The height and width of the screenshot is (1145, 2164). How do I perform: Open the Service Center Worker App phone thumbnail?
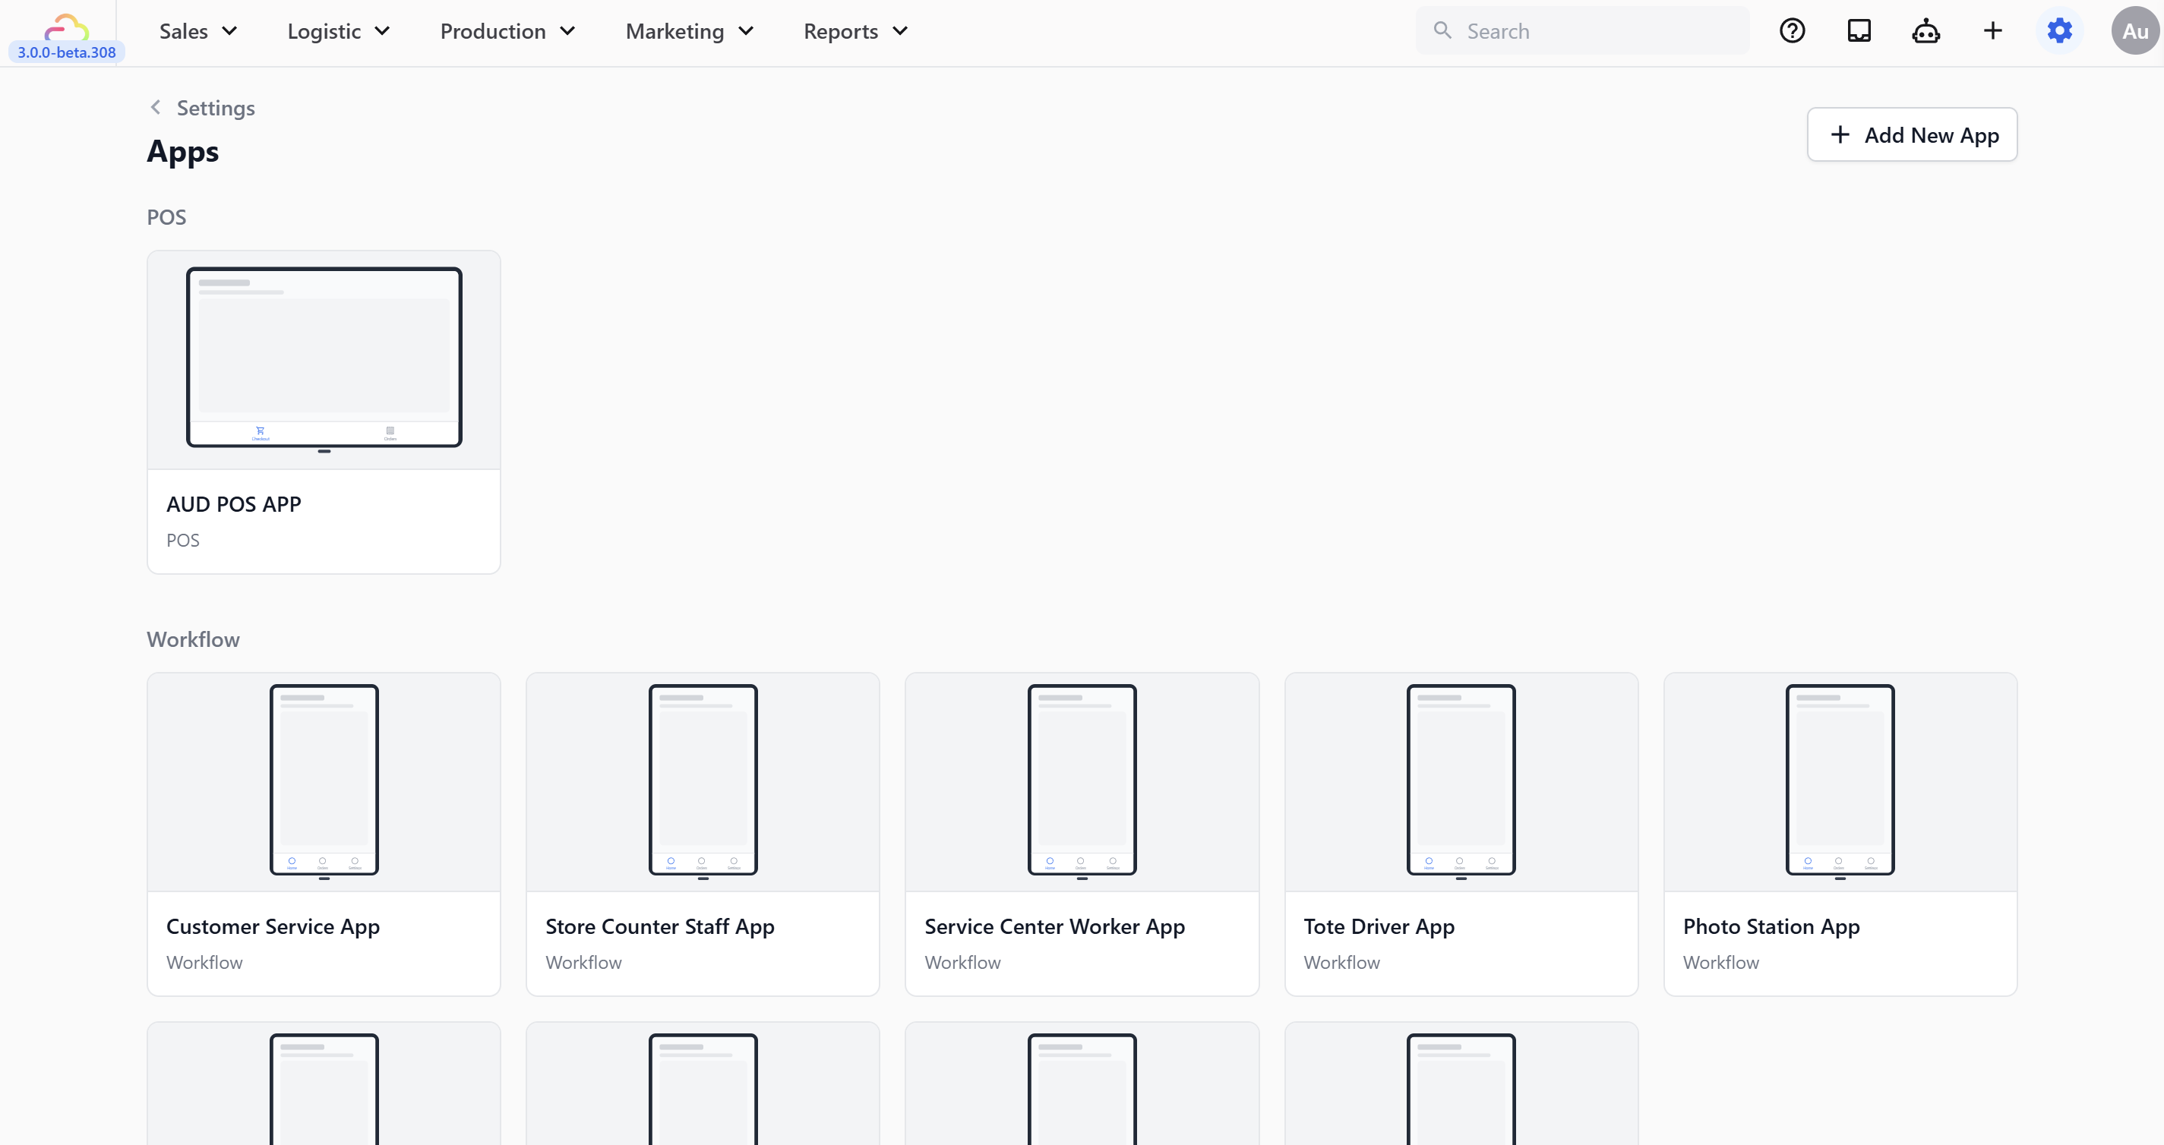click(x=1081, y=781)
